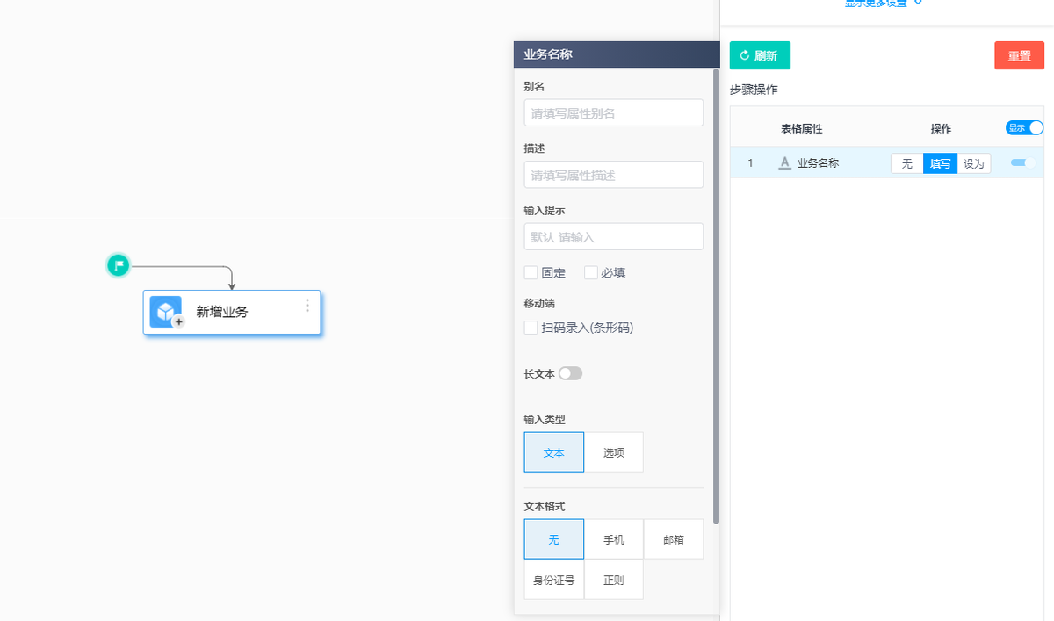Turn on the 长文本 toggle

click(x=570, y=372)
